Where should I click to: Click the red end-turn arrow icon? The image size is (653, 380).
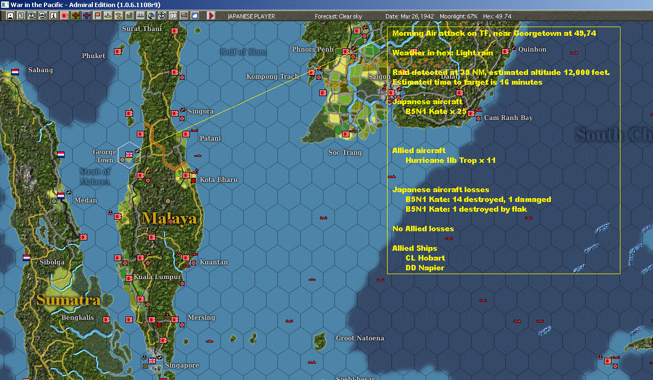(211, 16)
